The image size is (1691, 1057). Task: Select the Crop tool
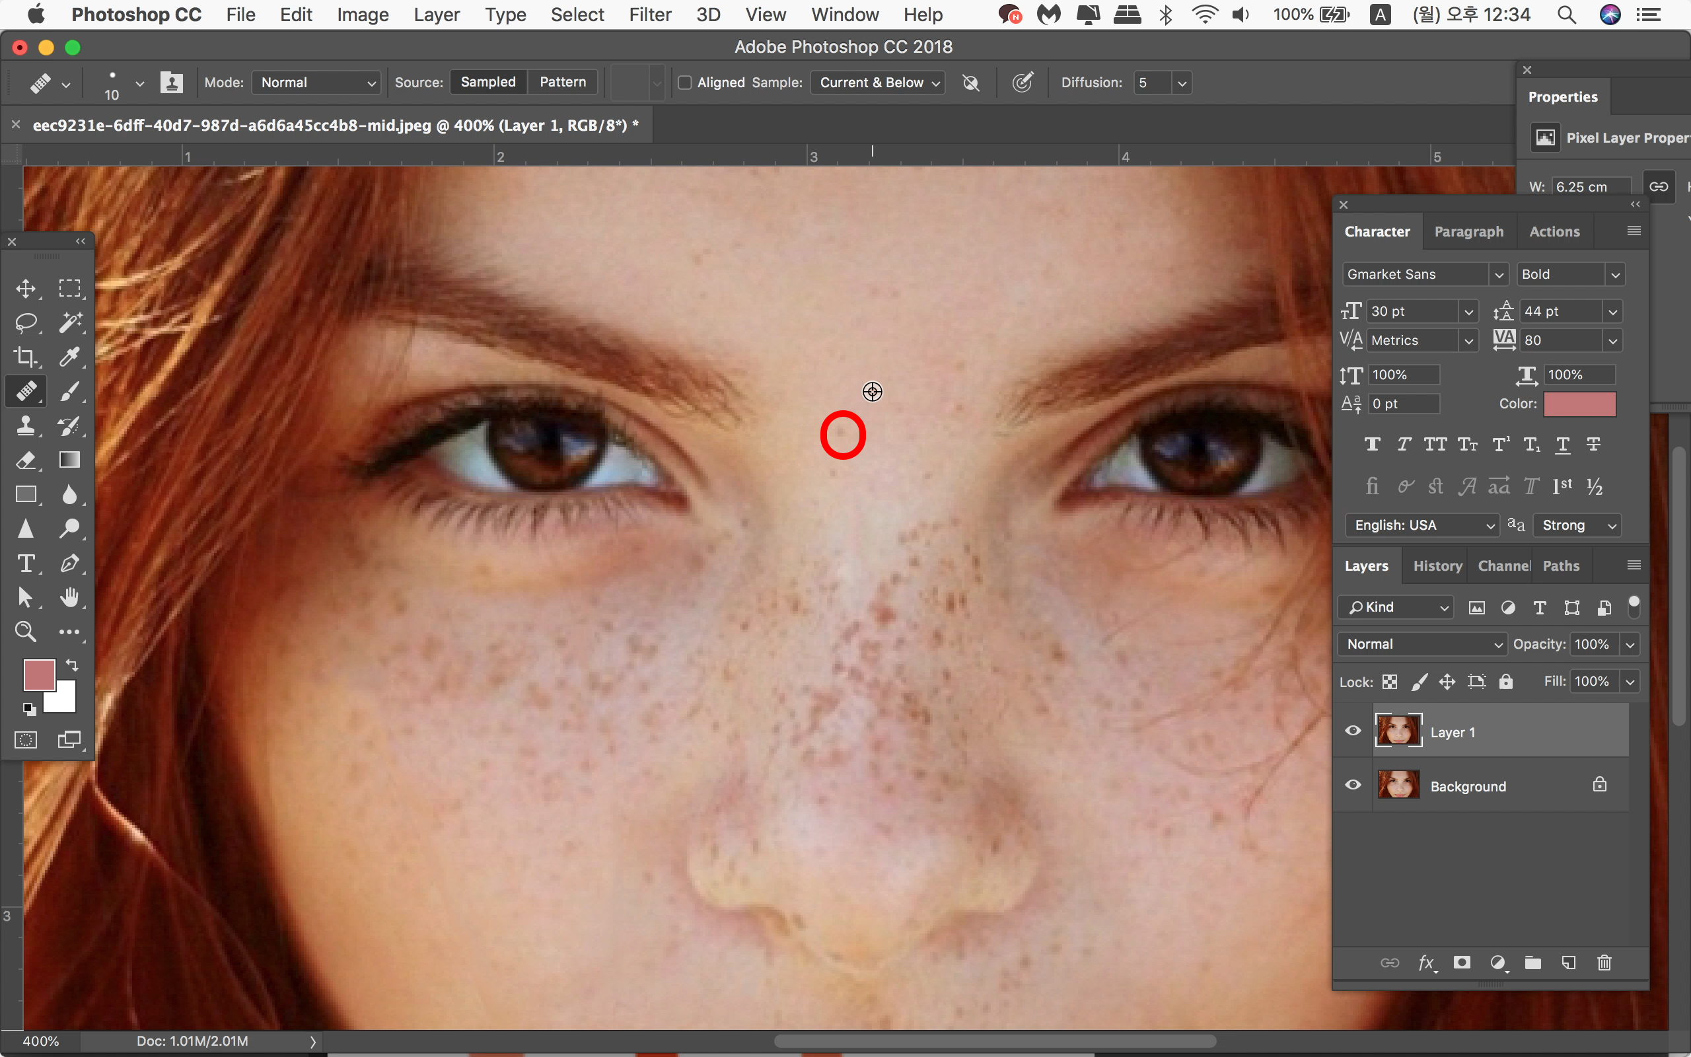(26, 357)
